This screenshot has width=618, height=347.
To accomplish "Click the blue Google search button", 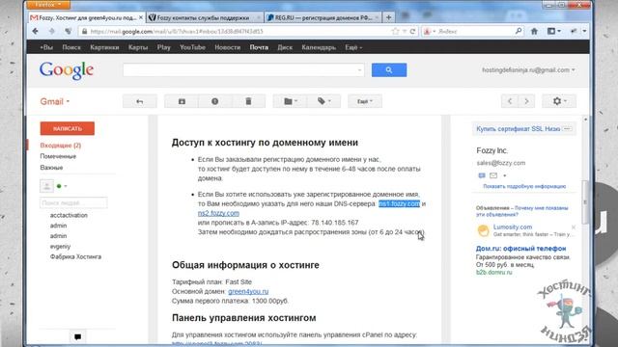I will click(389, 70).
